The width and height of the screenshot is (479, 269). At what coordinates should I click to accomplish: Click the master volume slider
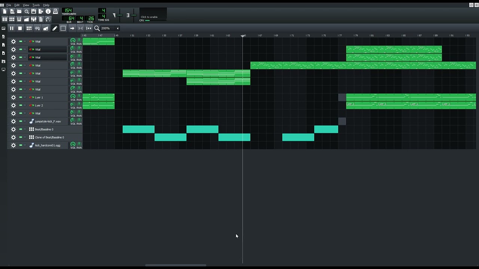tap(119, 15)
